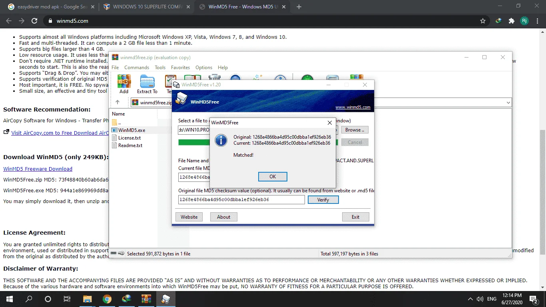This screenshot has height=307, width=546.
Task: Click the Wizard wand icon in WinRAR
Action: [257, 77]
